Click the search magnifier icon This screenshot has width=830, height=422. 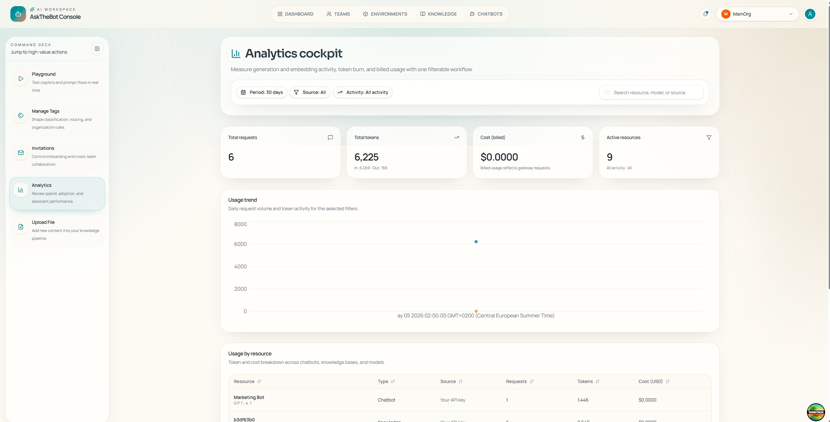click(x=607, y=93)
